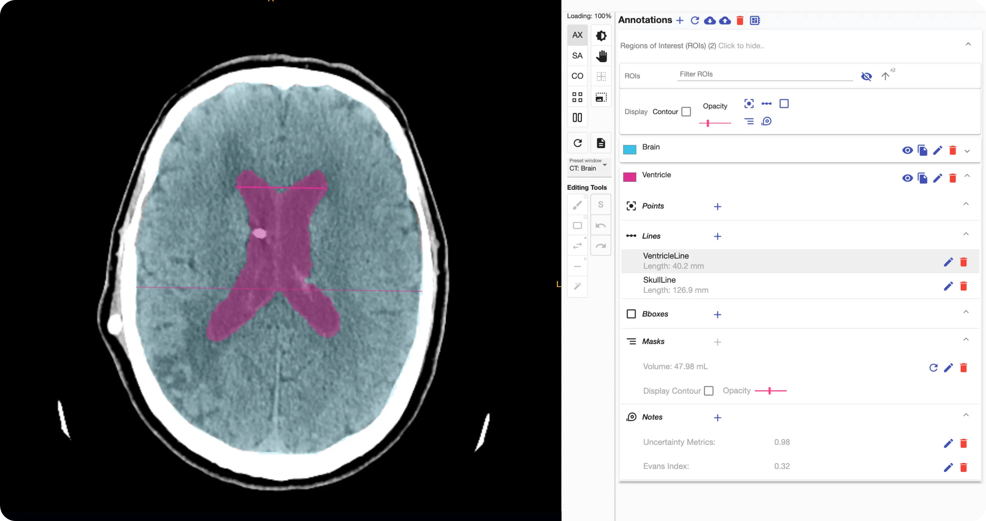Collapse the Lines section
This screenshot has width=986, height=521.
(x=966, y=234)
